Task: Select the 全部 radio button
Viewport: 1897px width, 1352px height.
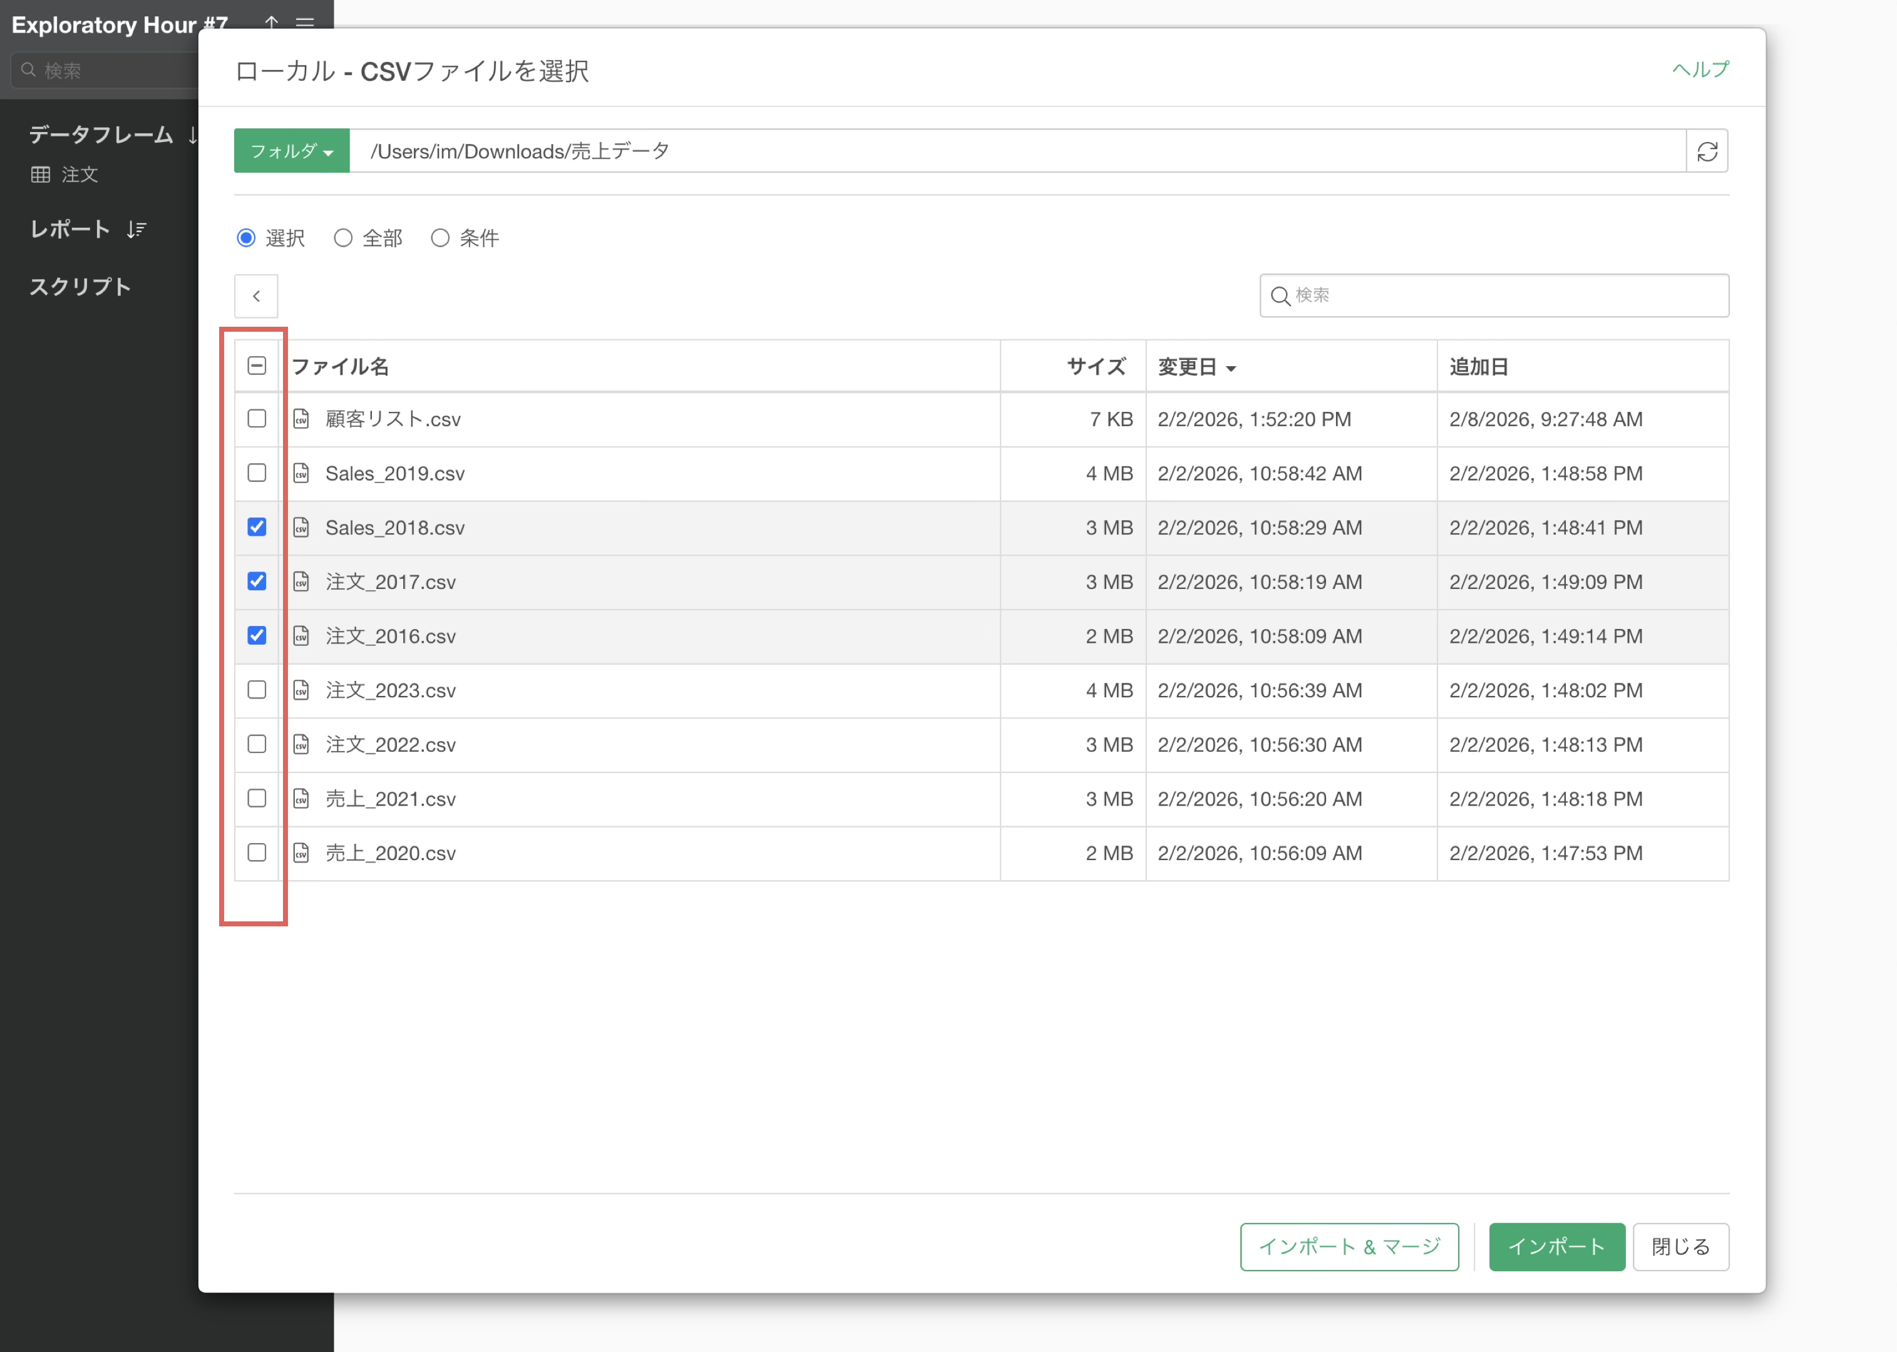Action: [343, 238]
